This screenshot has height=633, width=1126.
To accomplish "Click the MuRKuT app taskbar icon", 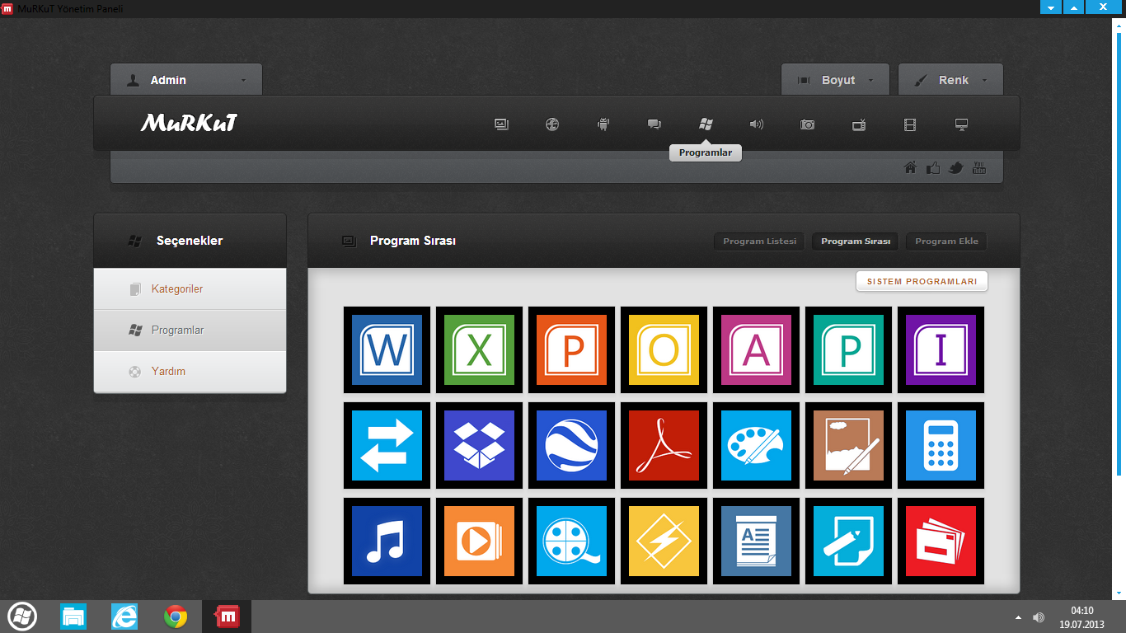I will tap(227, 617).
